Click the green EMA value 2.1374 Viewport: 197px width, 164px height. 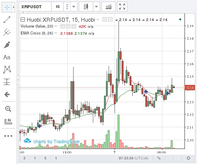coord(81,33)
